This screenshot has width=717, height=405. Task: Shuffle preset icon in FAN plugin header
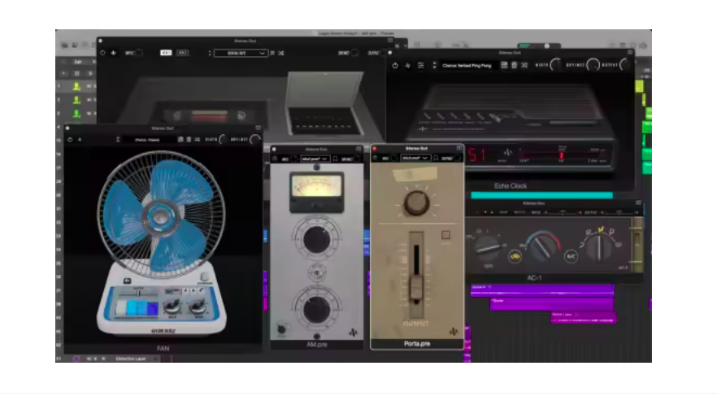[197, 140]
